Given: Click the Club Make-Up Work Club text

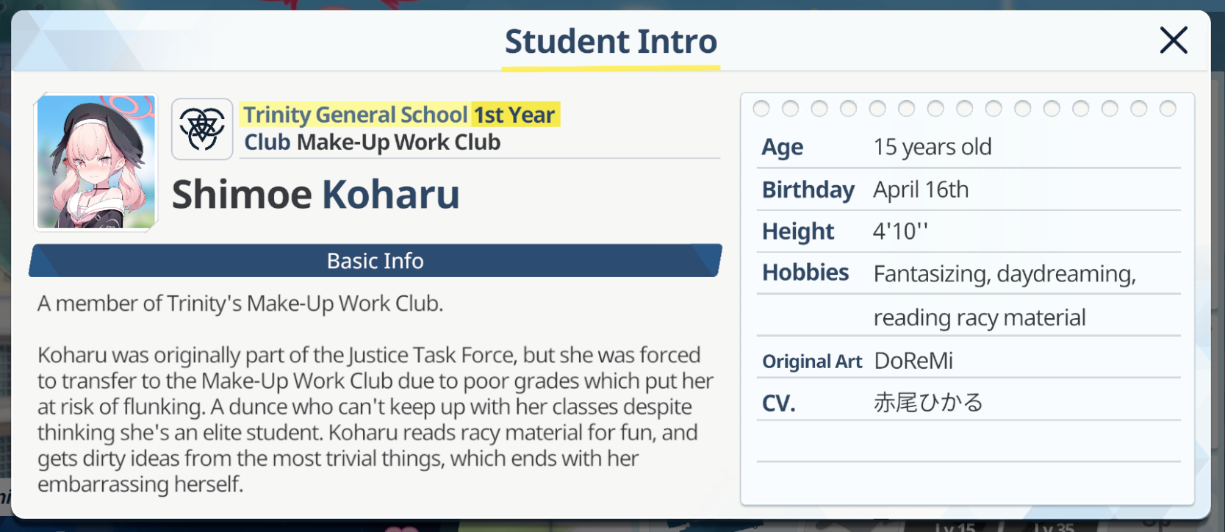Looking at the screenshot, I should 372,143.
